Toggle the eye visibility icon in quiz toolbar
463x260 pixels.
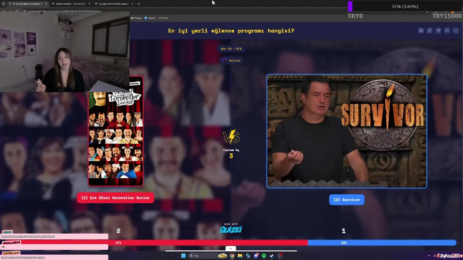pos(421,31)
